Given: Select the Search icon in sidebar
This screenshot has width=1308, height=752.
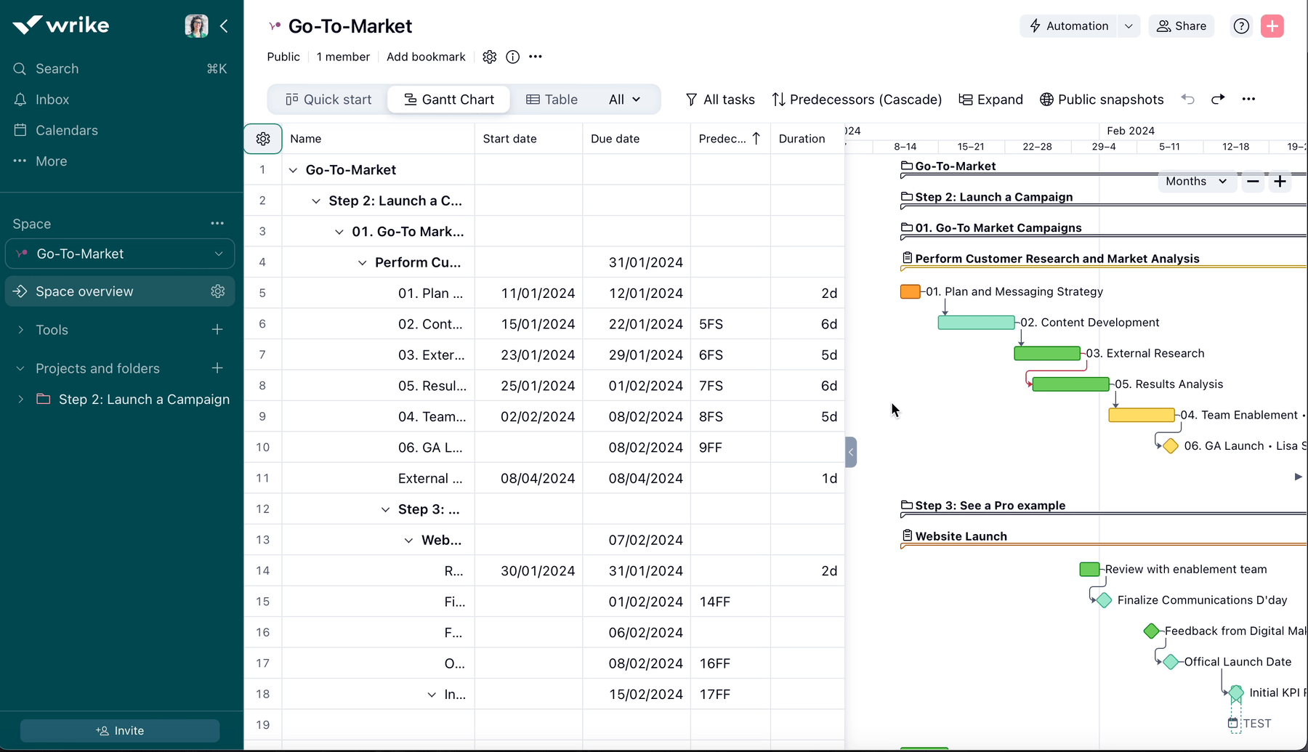Looking at the screenshot, I should point(19,68).
